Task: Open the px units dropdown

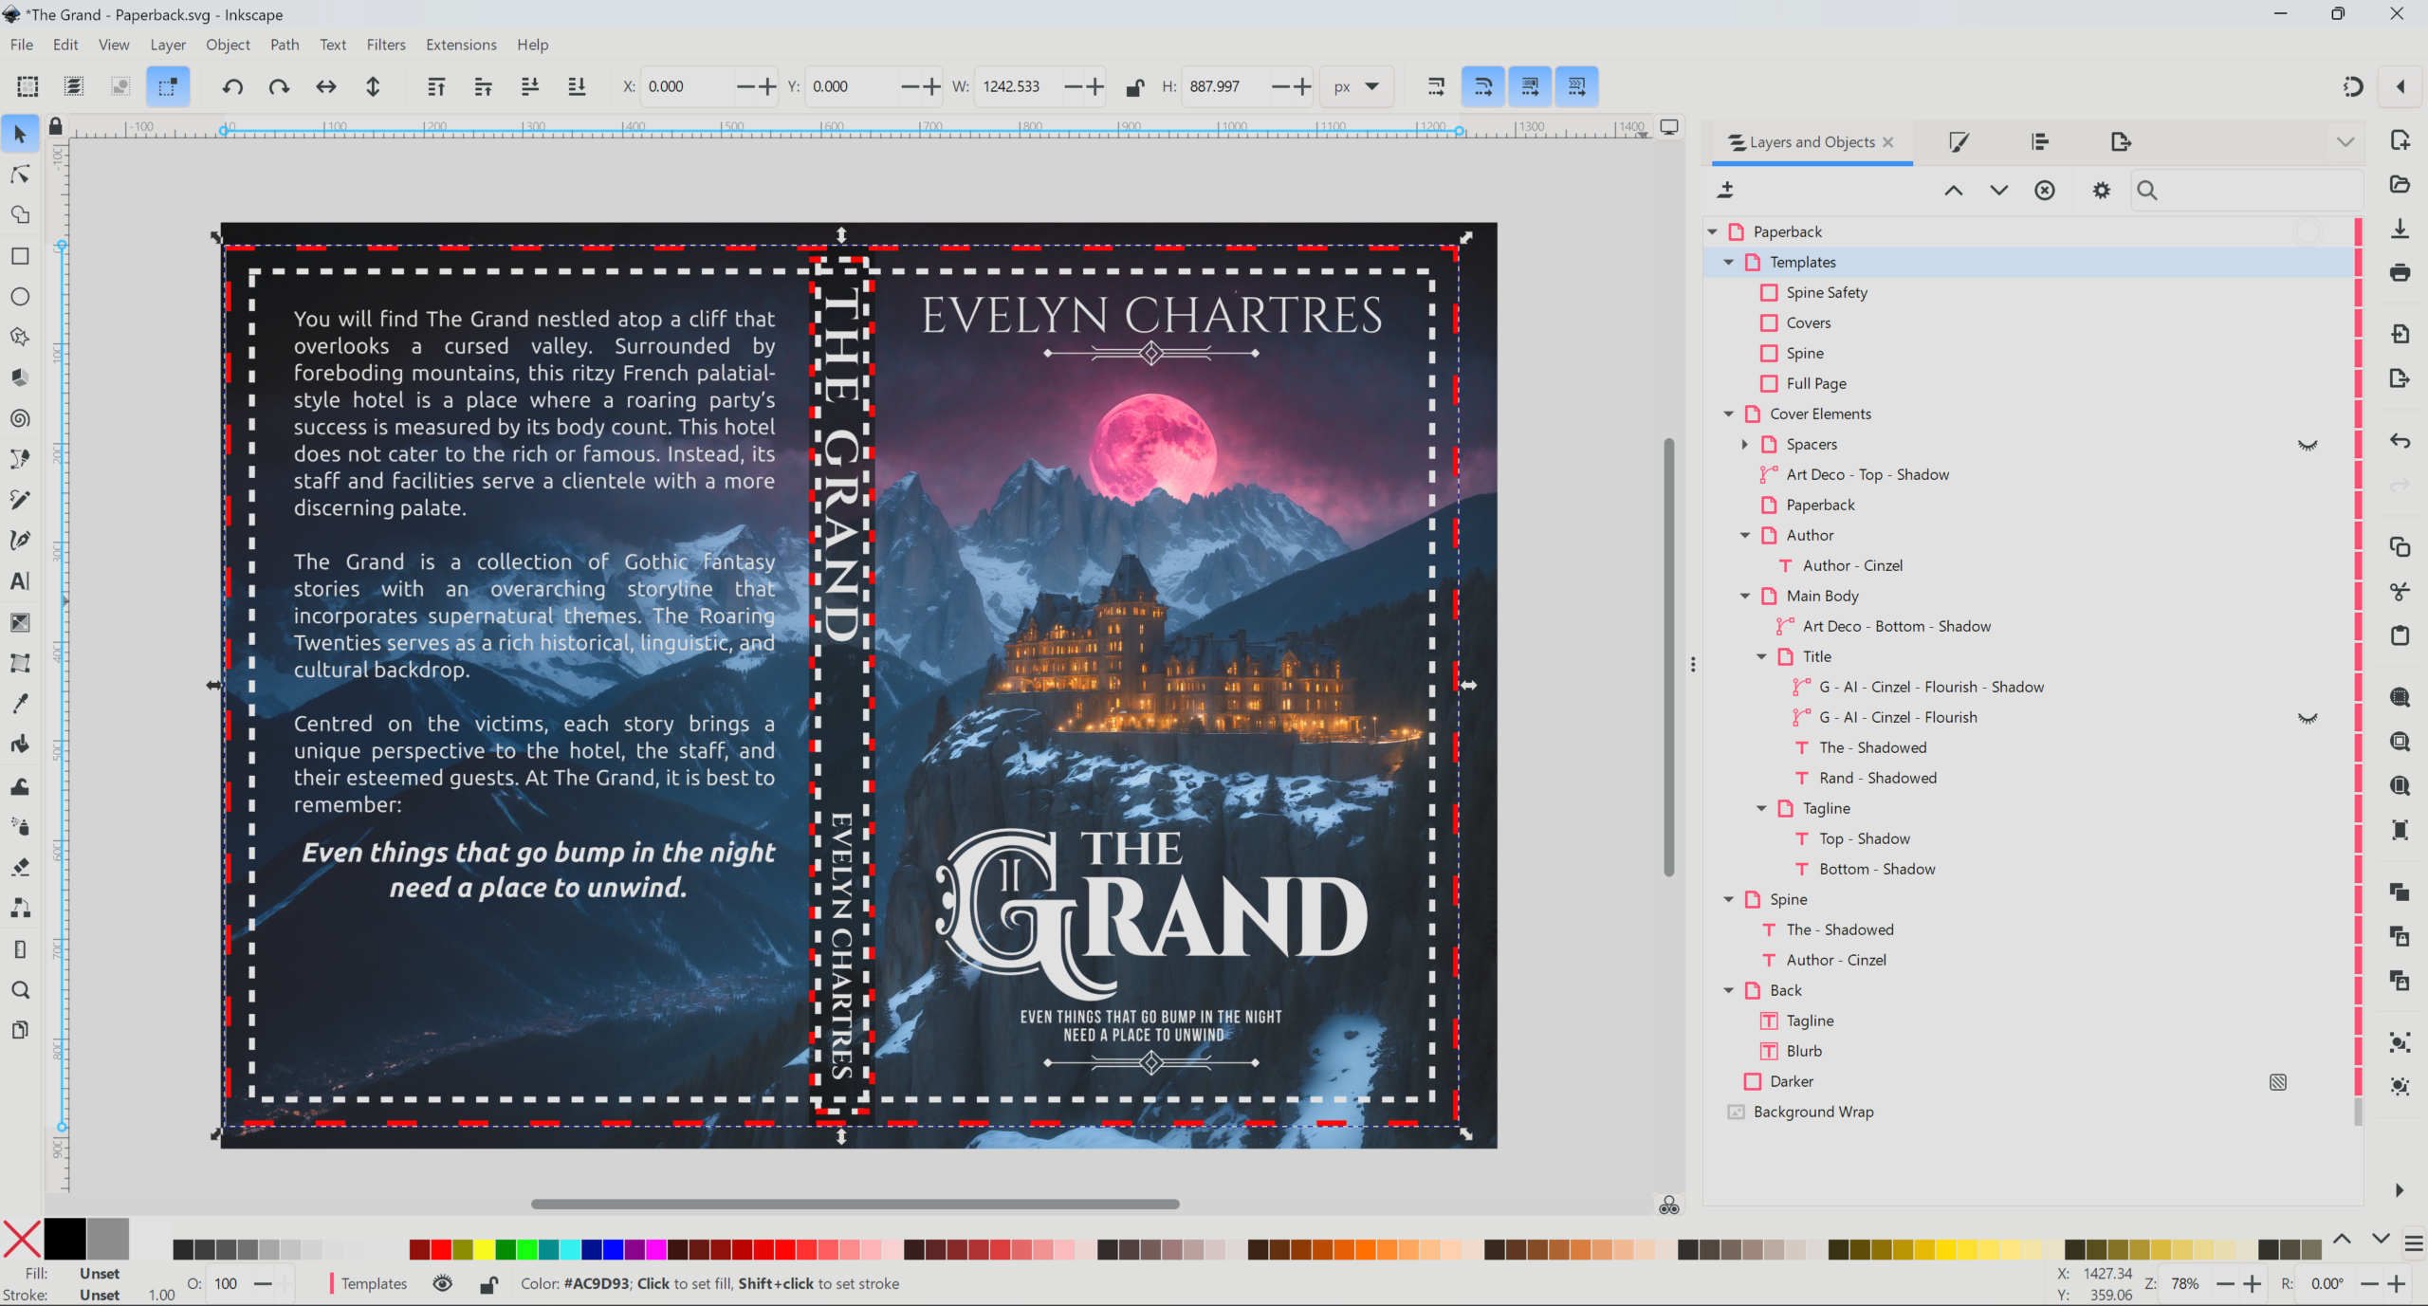Action: pyautogui.click(x=1356, y=86)
